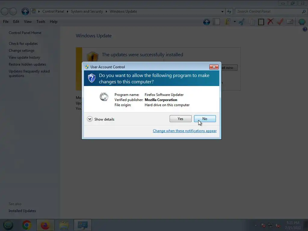Click the taskbar clock showing 5:21 PM
This screenshot has width=308, height=231.
293,225
